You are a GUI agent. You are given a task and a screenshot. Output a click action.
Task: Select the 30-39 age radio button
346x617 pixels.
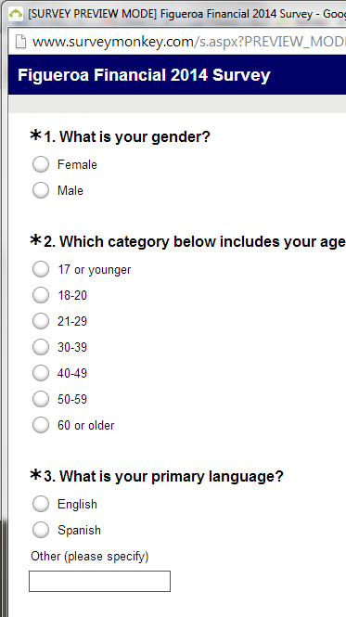click(41, 347)
